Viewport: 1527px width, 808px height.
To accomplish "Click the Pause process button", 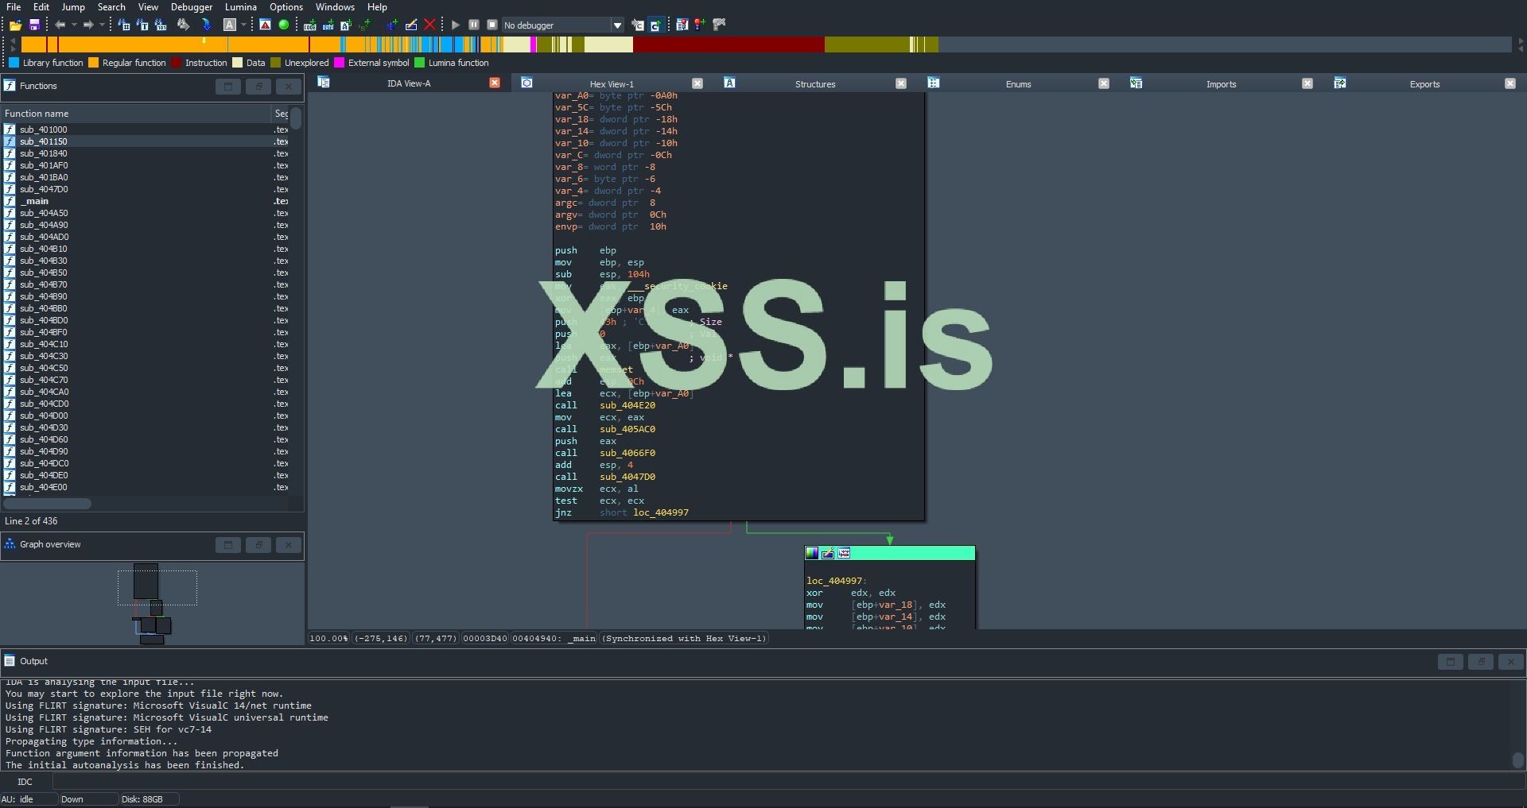I will (474, 25).
